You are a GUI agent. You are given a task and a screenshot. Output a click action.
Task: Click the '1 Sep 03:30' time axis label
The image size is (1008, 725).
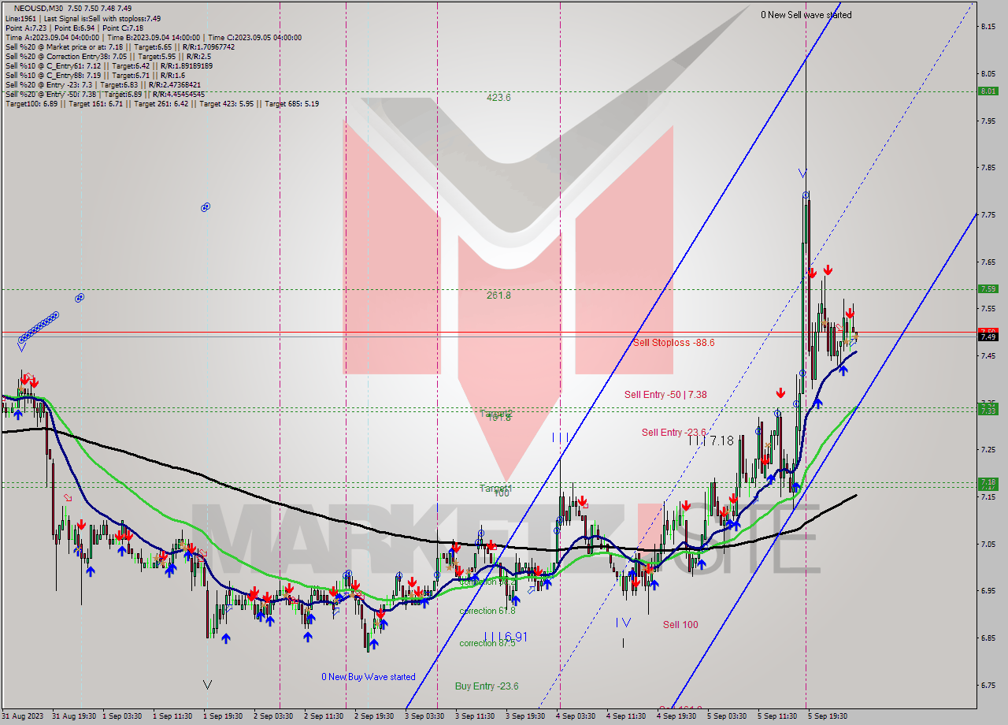pos(122,716)
